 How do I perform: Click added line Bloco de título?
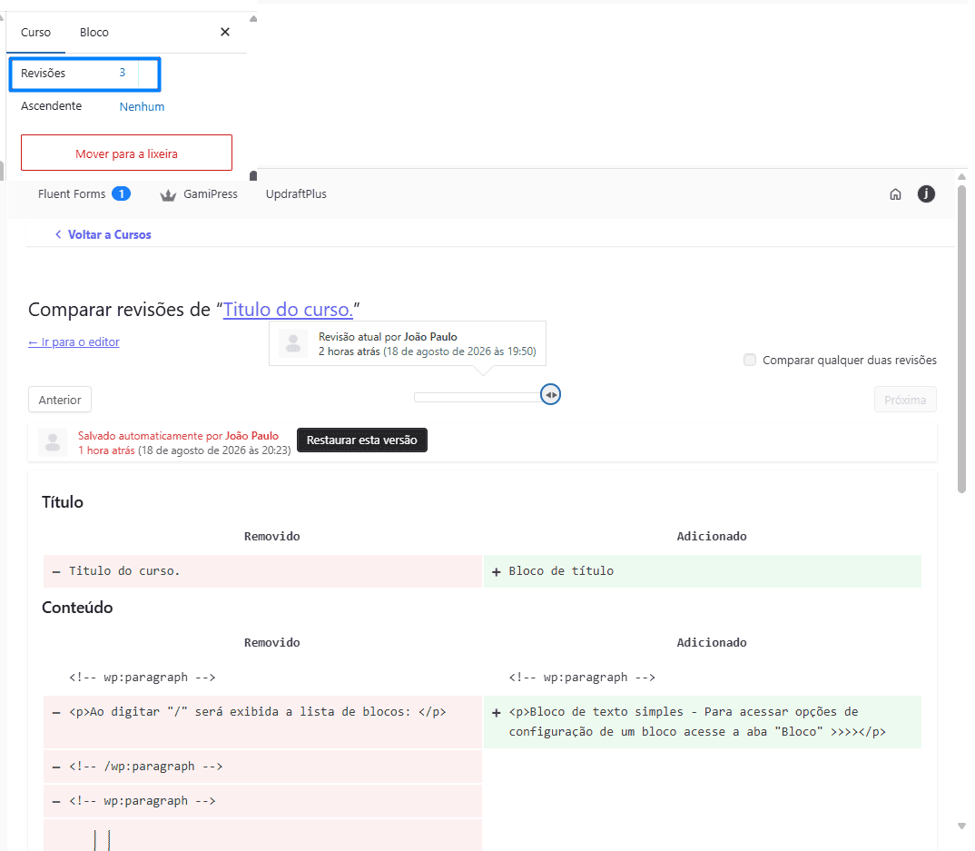702,571
